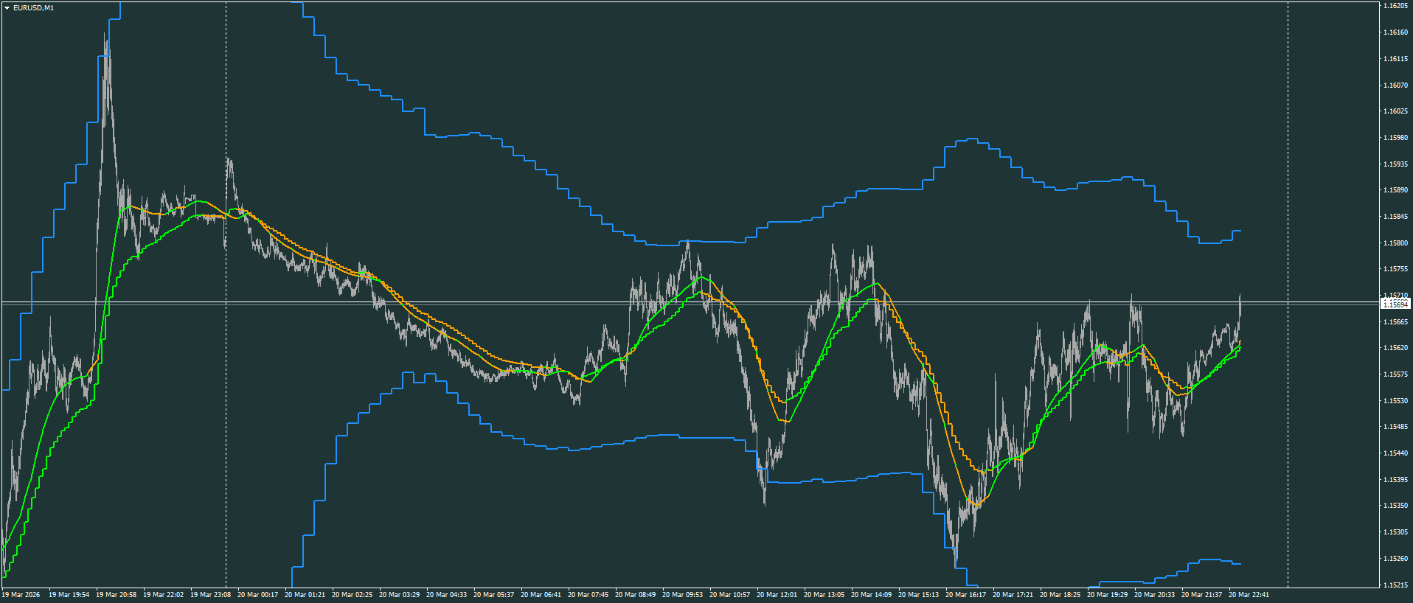Select the 19 Mar 2026 date label
Image resolution: width=1413 pixels, height=603 pixels.
(x=21, y=594)
